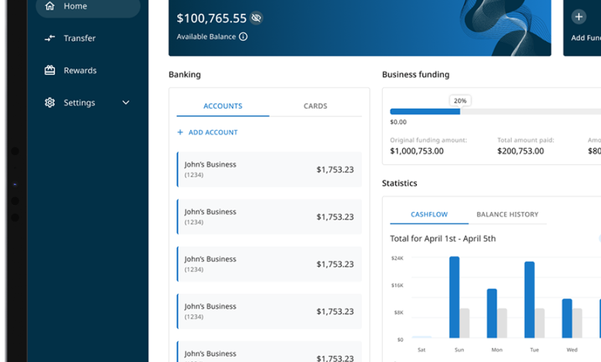The image size is (601, 362).
Task: Click the Available Balance info icon
Action: [243, 36]
